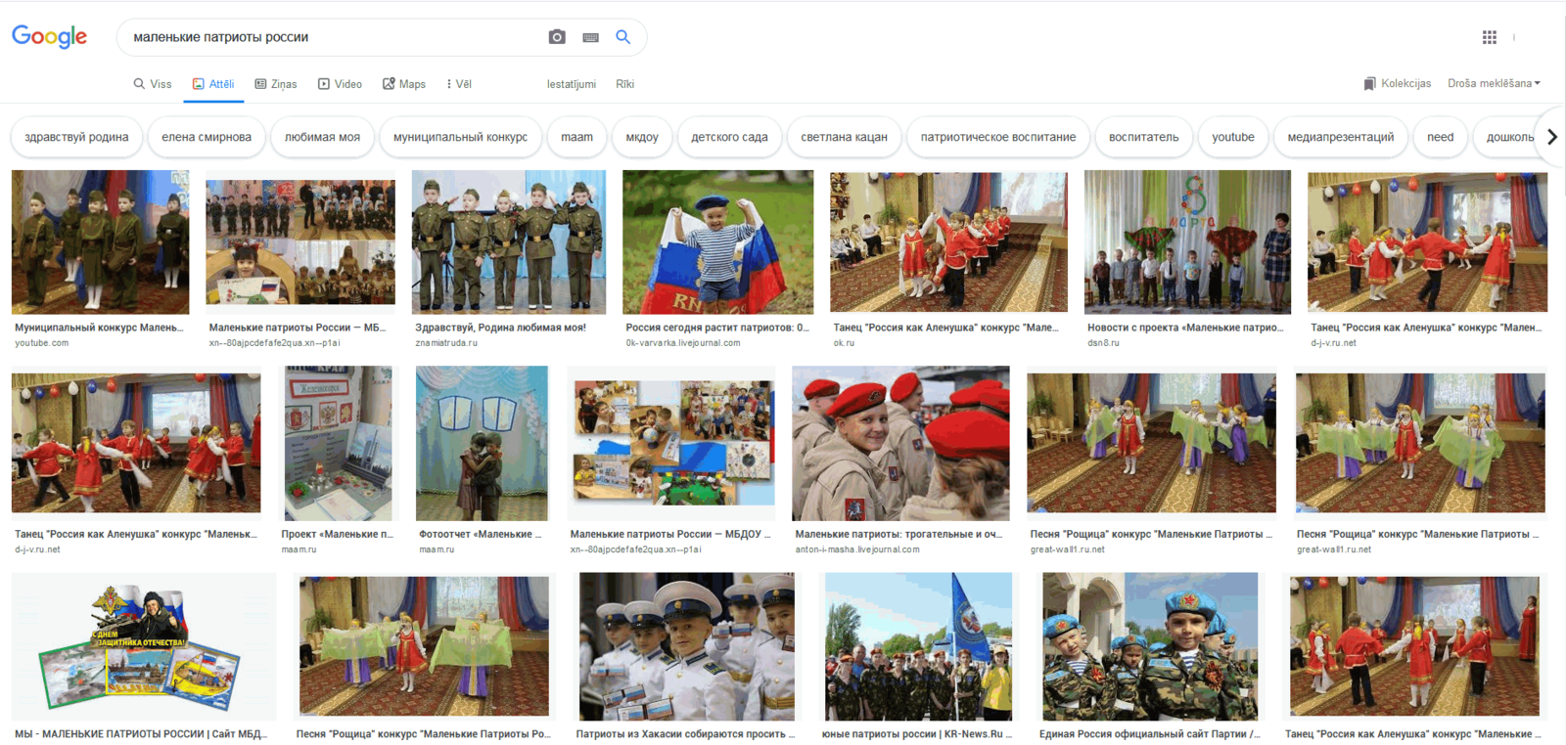Click the blue search magnifier button
Image resolution: width=1566 pixels, height=745 pixels.
[x=622, y=37]
